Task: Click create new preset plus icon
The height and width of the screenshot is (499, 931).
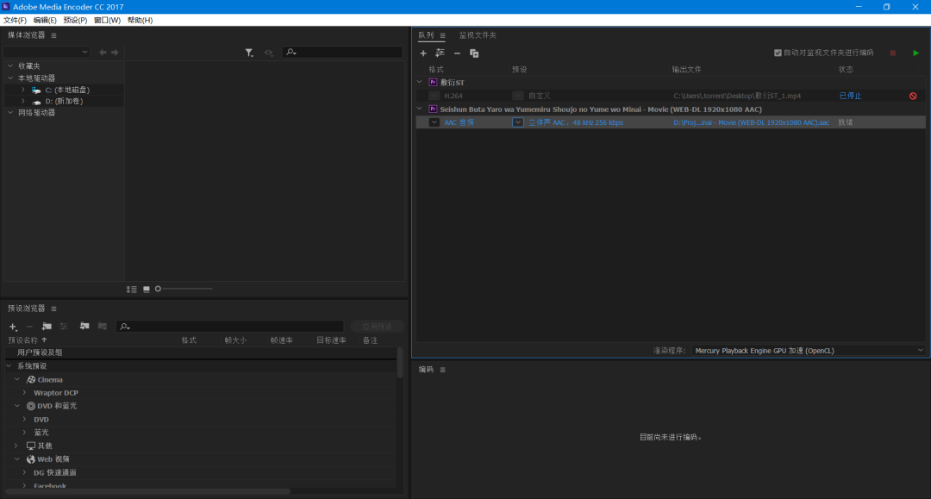Action: click(x=13, y=327)
